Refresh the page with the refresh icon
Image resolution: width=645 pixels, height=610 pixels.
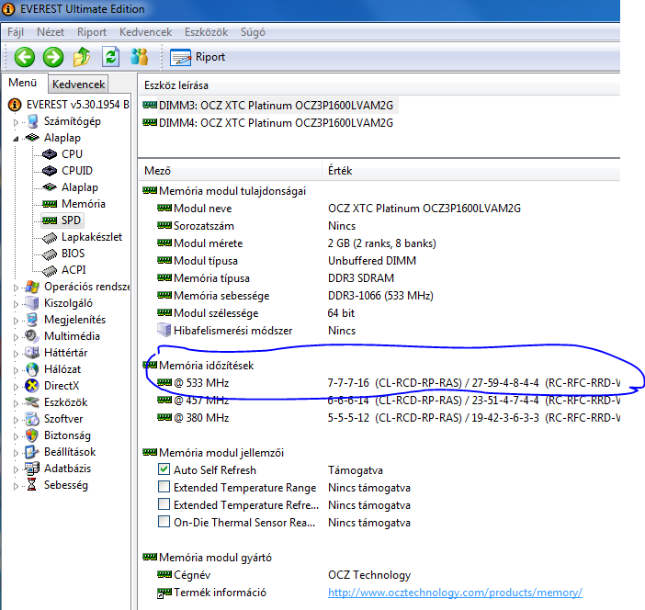coord(110,57)
